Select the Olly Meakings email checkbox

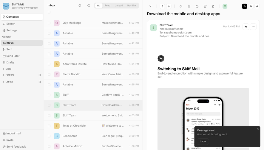tap(49, 23)
